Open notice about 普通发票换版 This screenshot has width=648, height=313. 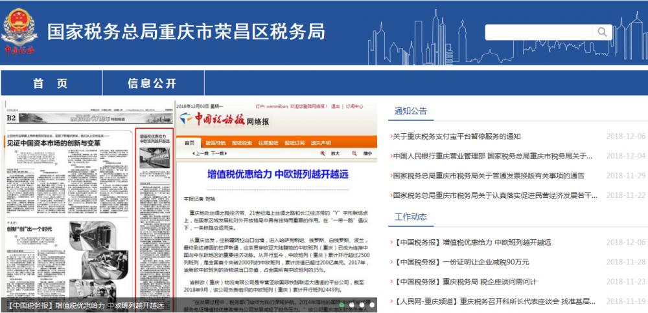[489, 176]
